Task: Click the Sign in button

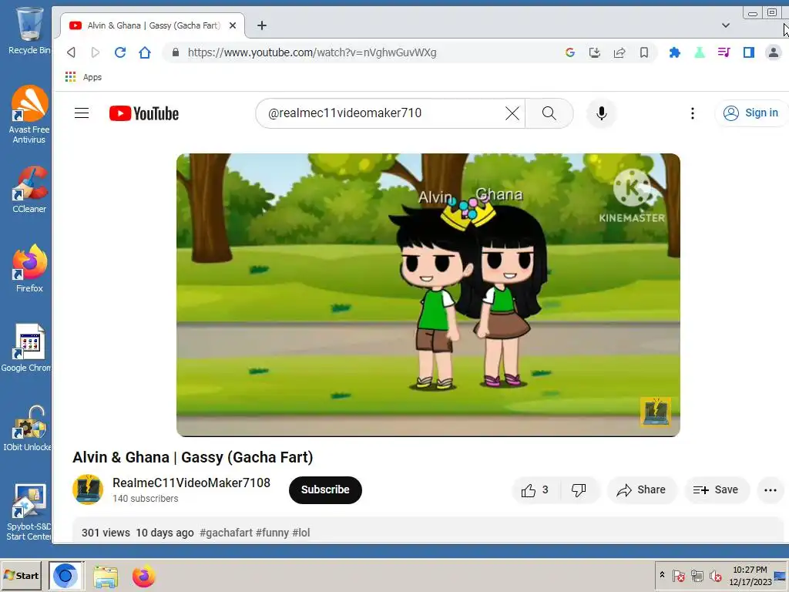Action: click(750, 113)
